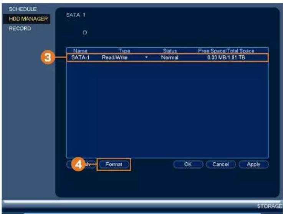Click the STORAGE label in bottom bar
283x214 pixels.
(x=270, y=206)
